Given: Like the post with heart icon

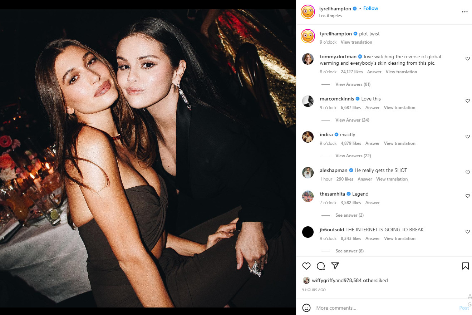Looking at the screenshot, I should click(x=306, y=266).
